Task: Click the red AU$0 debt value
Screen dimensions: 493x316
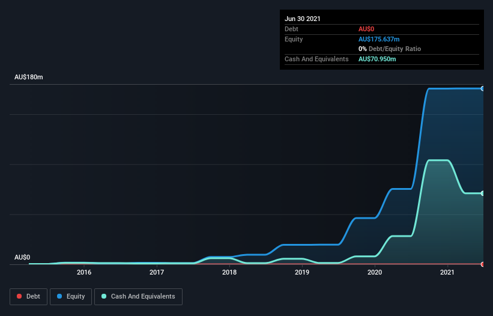Action: 366,29
